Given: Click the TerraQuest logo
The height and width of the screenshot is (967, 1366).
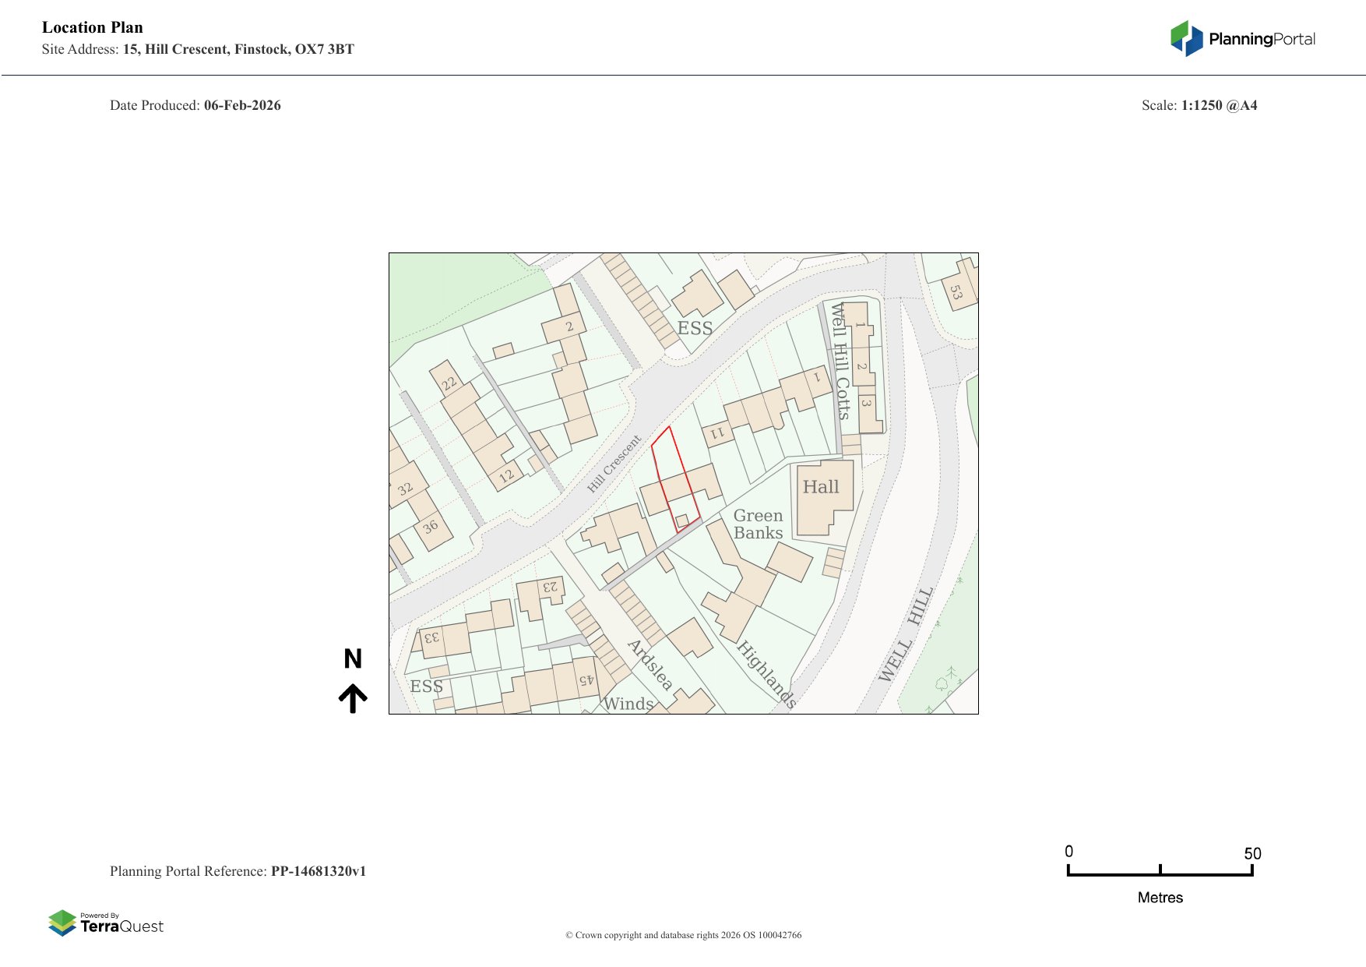Looking at the screenshot, I should (x=106, y=923).
